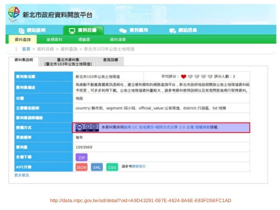Rate three hearts
The height and width of the screenshot is (210, 280).
(197, 77)
